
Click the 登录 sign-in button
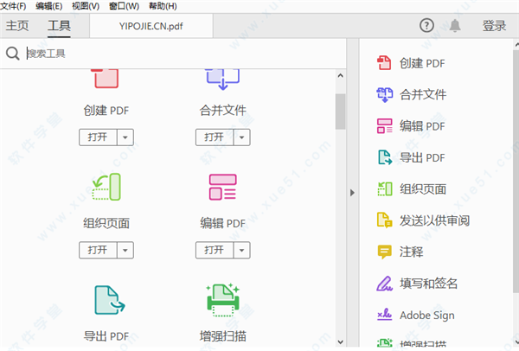tap(494, 26)
